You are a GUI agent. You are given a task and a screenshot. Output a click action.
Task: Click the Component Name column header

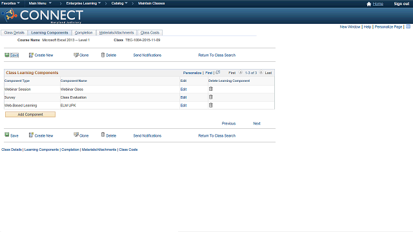[74, 81]
